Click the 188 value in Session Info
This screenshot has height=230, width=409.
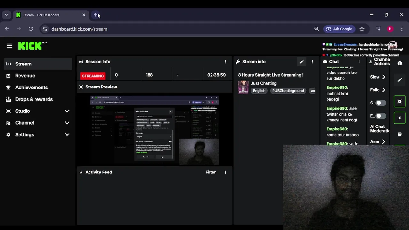[149, 75]
